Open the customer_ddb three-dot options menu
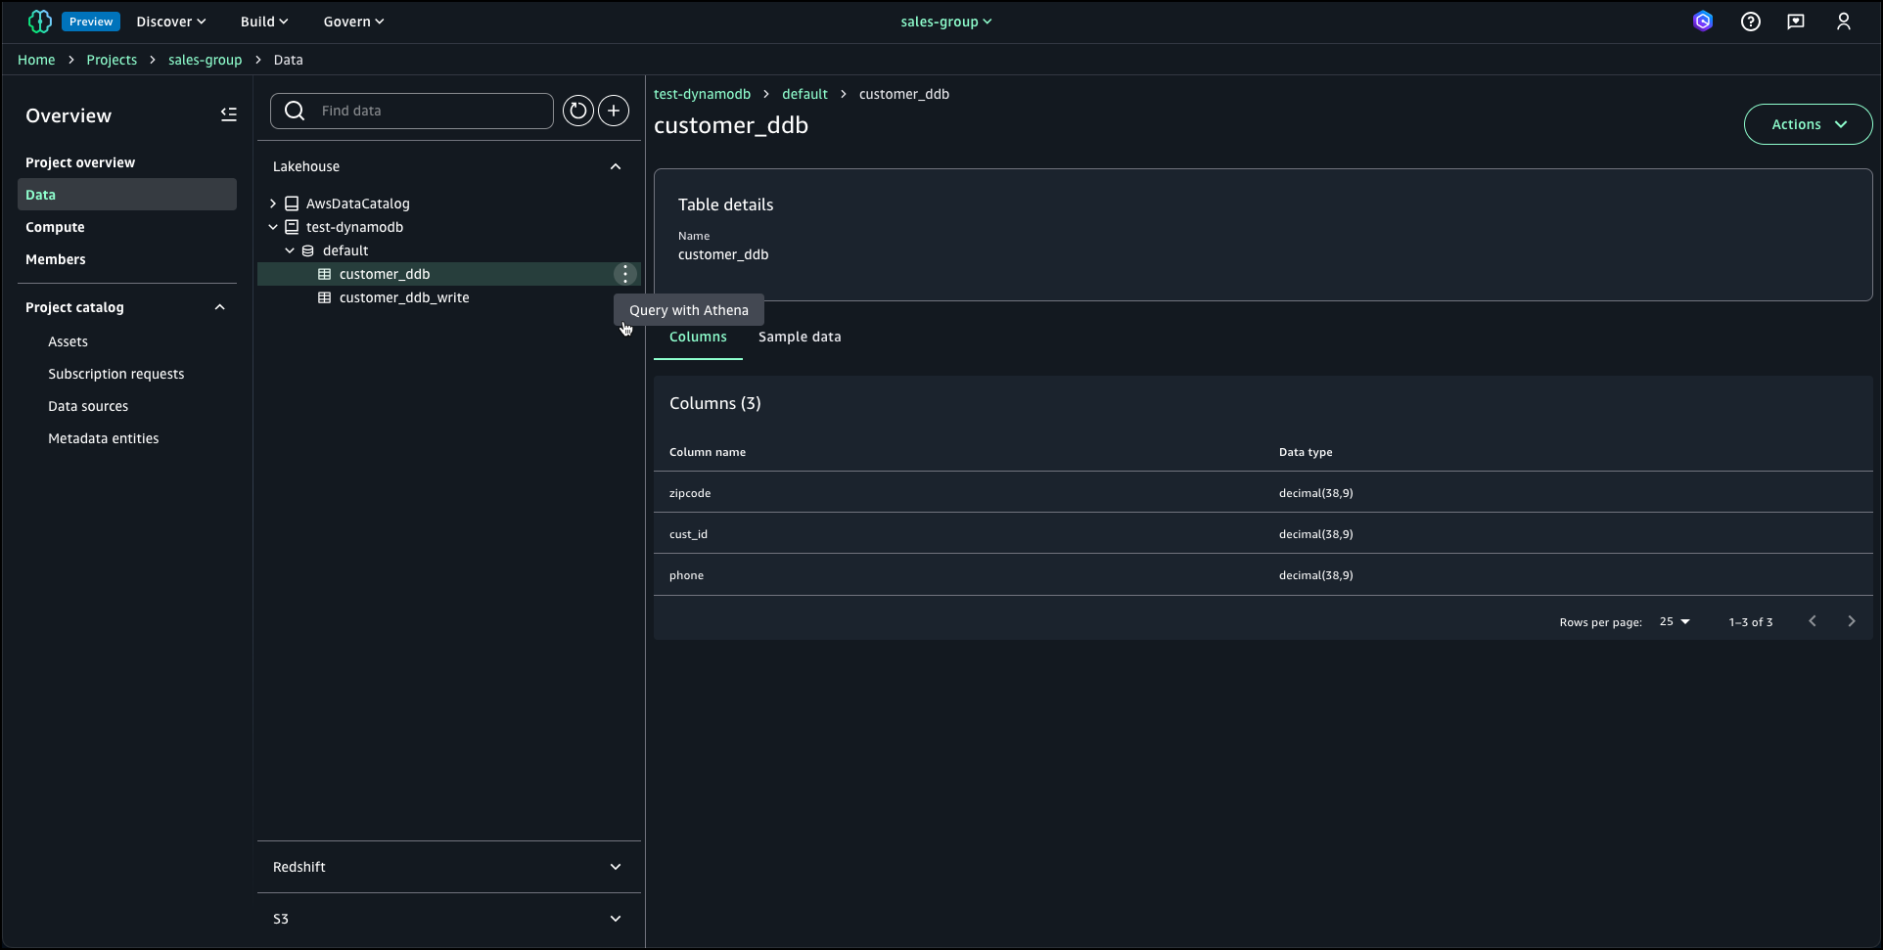 (x=625, y=274)
